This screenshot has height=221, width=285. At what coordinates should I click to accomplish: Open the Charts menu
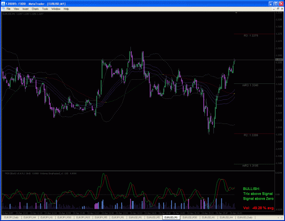35,9
